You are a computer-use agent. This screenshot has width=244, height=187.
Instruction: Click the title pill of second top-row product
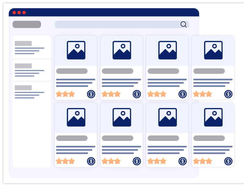(117, 71)
